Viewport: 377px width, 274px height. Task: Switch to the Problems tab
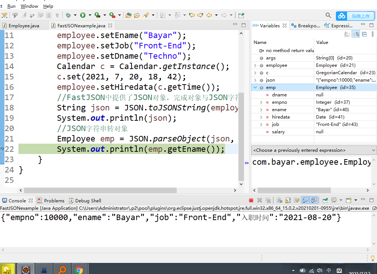click(54, 201)
